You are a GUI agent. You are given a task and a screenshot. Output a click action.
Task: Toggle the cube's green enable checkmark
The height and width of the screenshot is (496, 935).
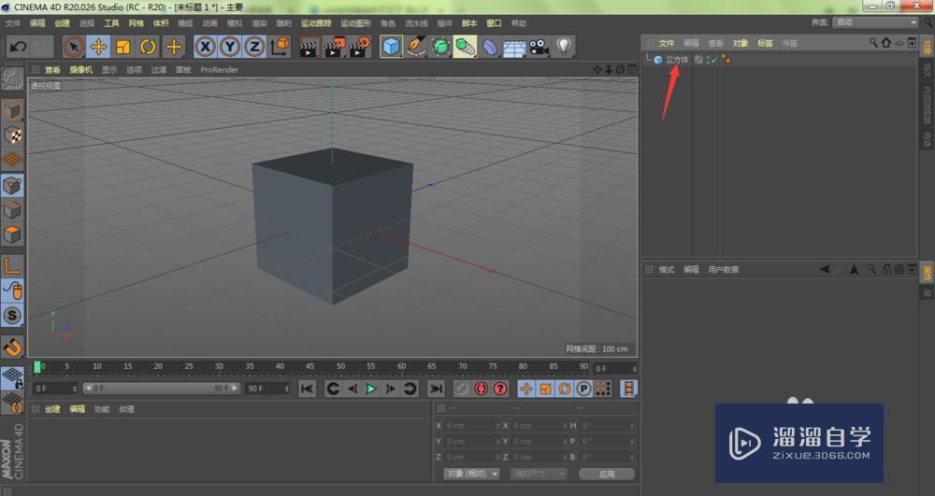click(712, 60)
